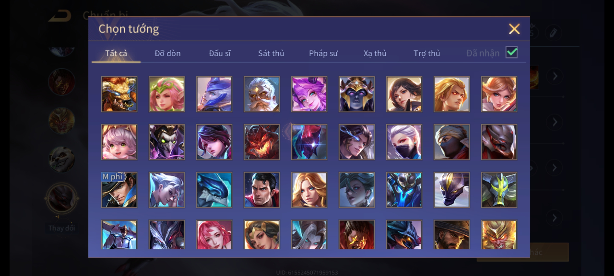Open the Pháp sư tab
This screenshot has height=276, width=614.
tap(323, 53)
